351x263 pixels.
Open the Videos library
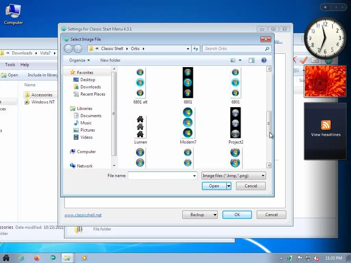pyautogui.click(x=86, y=137)
